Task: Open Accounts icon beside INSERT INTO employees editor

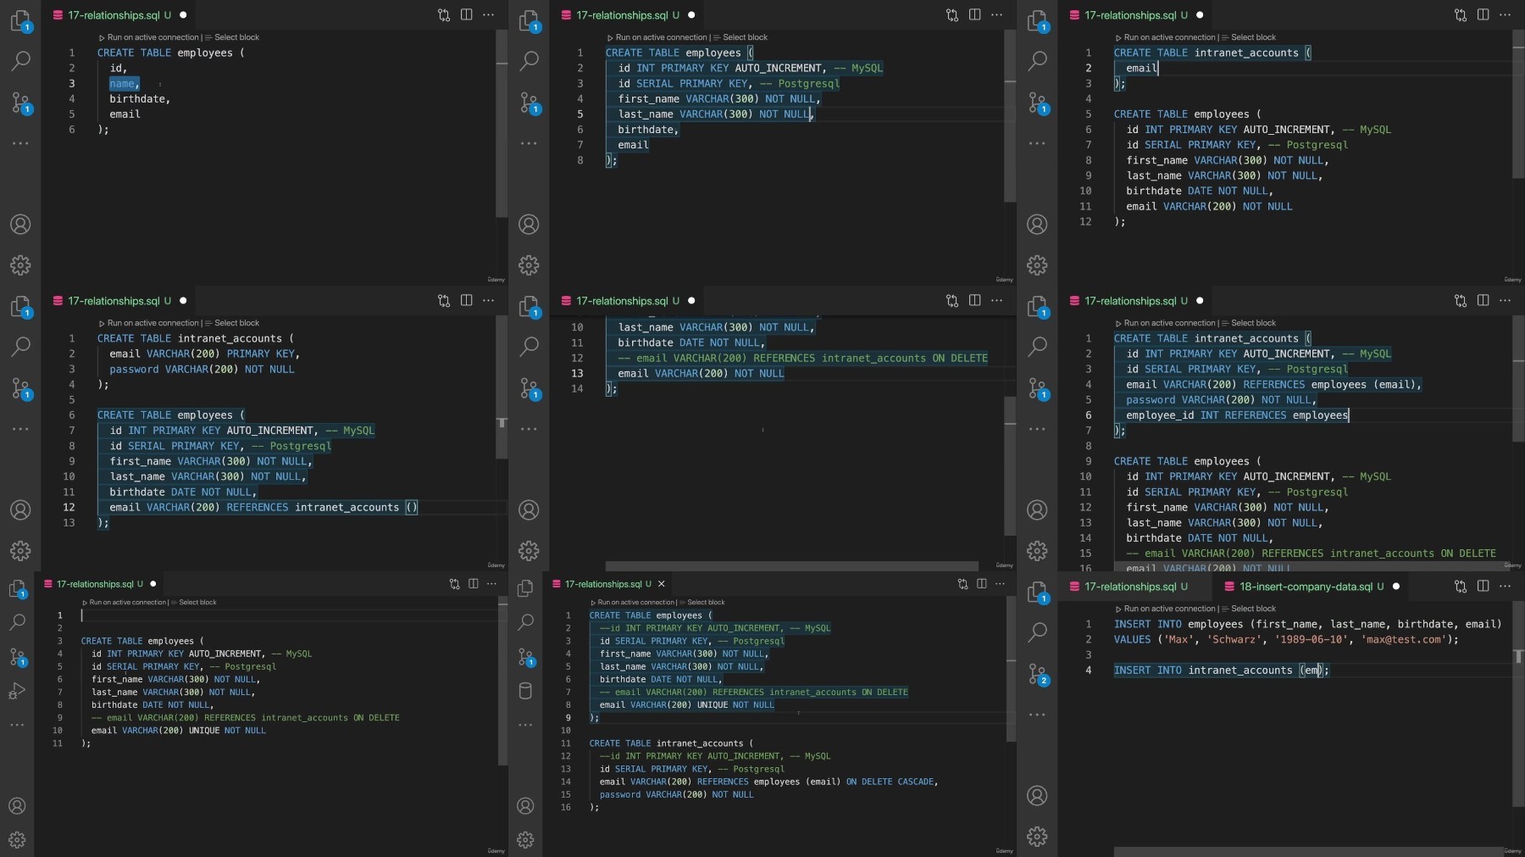Action: coord(1037,796)
